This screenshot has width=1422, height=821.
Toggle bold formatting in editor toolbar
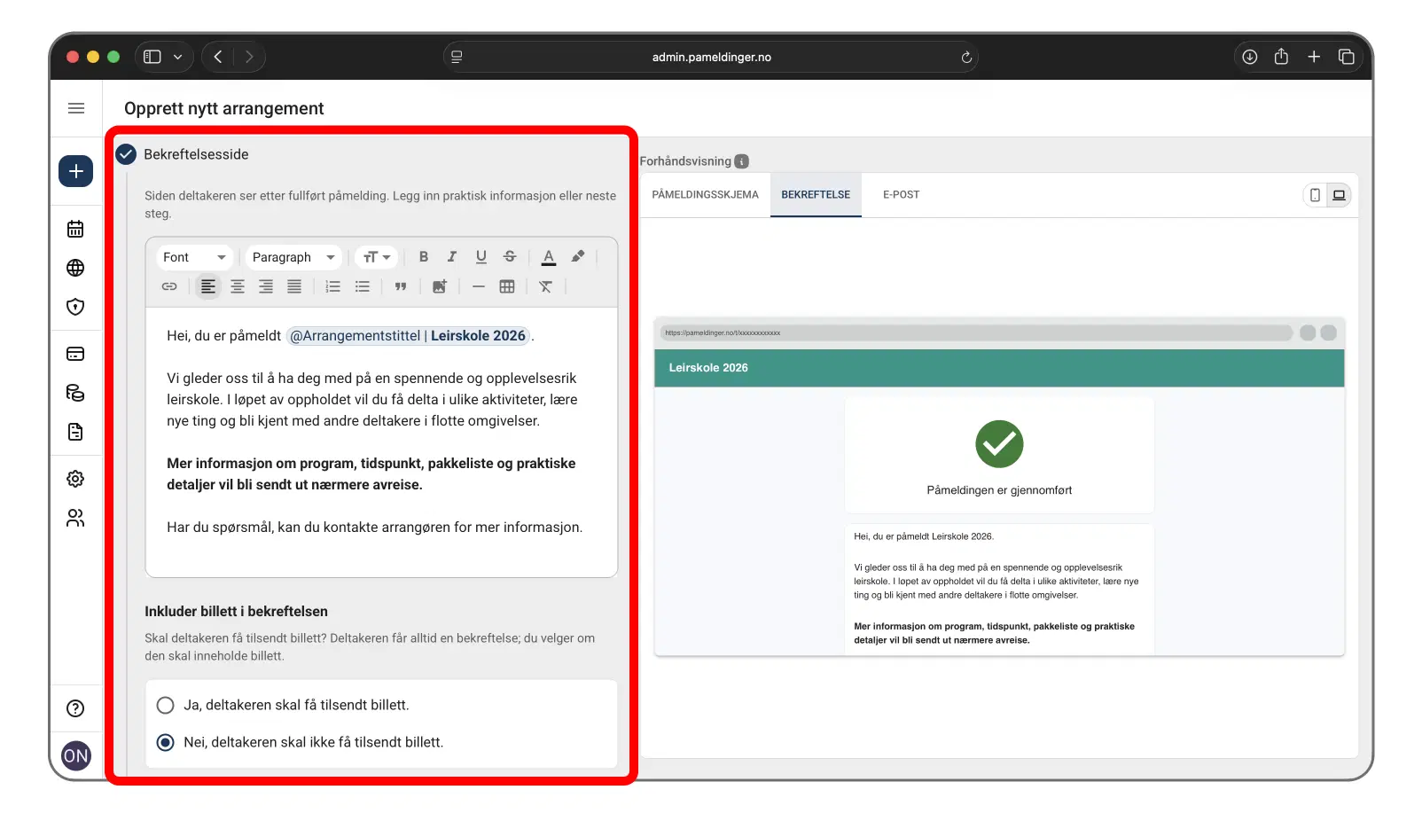click(424, 257)
